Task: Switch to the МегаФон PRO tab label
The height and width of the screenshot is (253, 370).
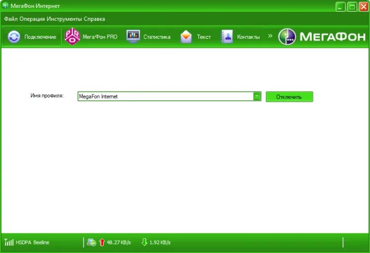Action: tap(100, 37)
